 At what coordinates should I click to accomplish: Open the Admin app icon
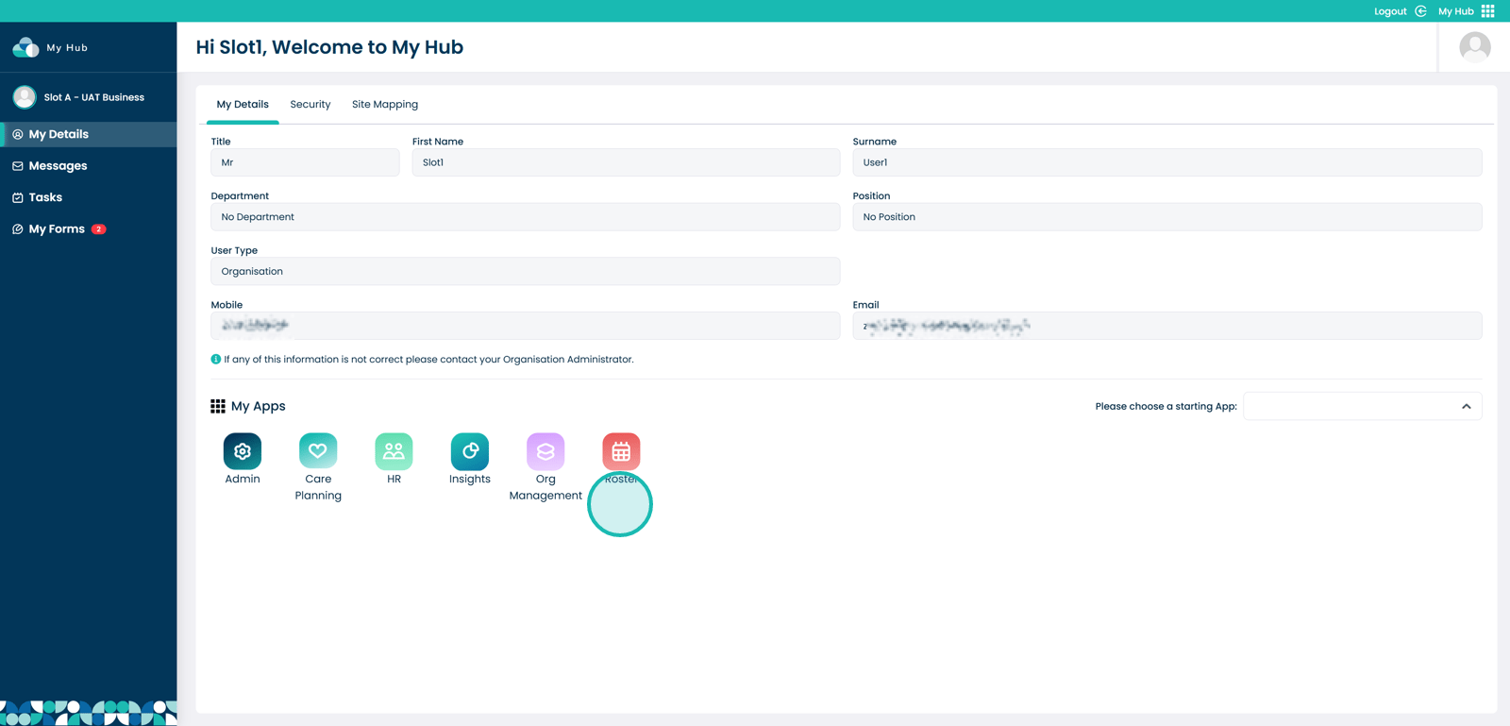(x=243, y=451)
